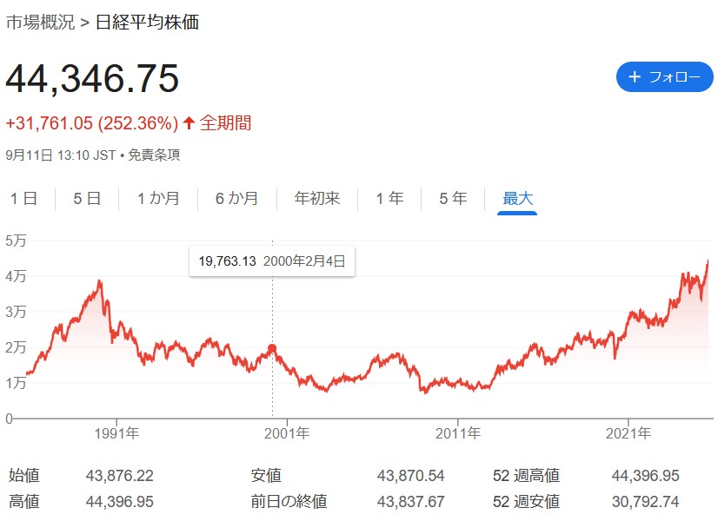718x521 pixels.
Task: Click the 9月11日 13:10 JST timestamp
Action: pyautogui.click(x=61, y=155)
